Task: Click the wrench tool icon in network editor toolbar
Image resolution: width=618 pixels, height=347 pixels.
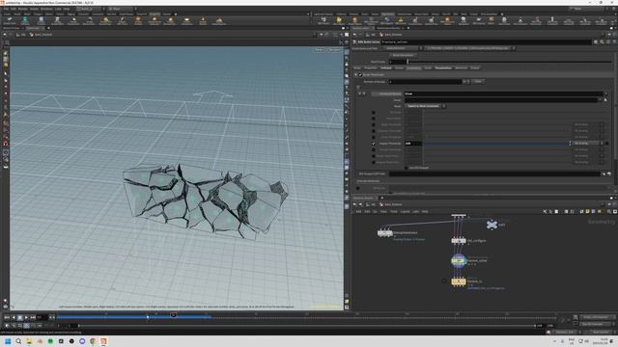Action: [x=545, y=212]
